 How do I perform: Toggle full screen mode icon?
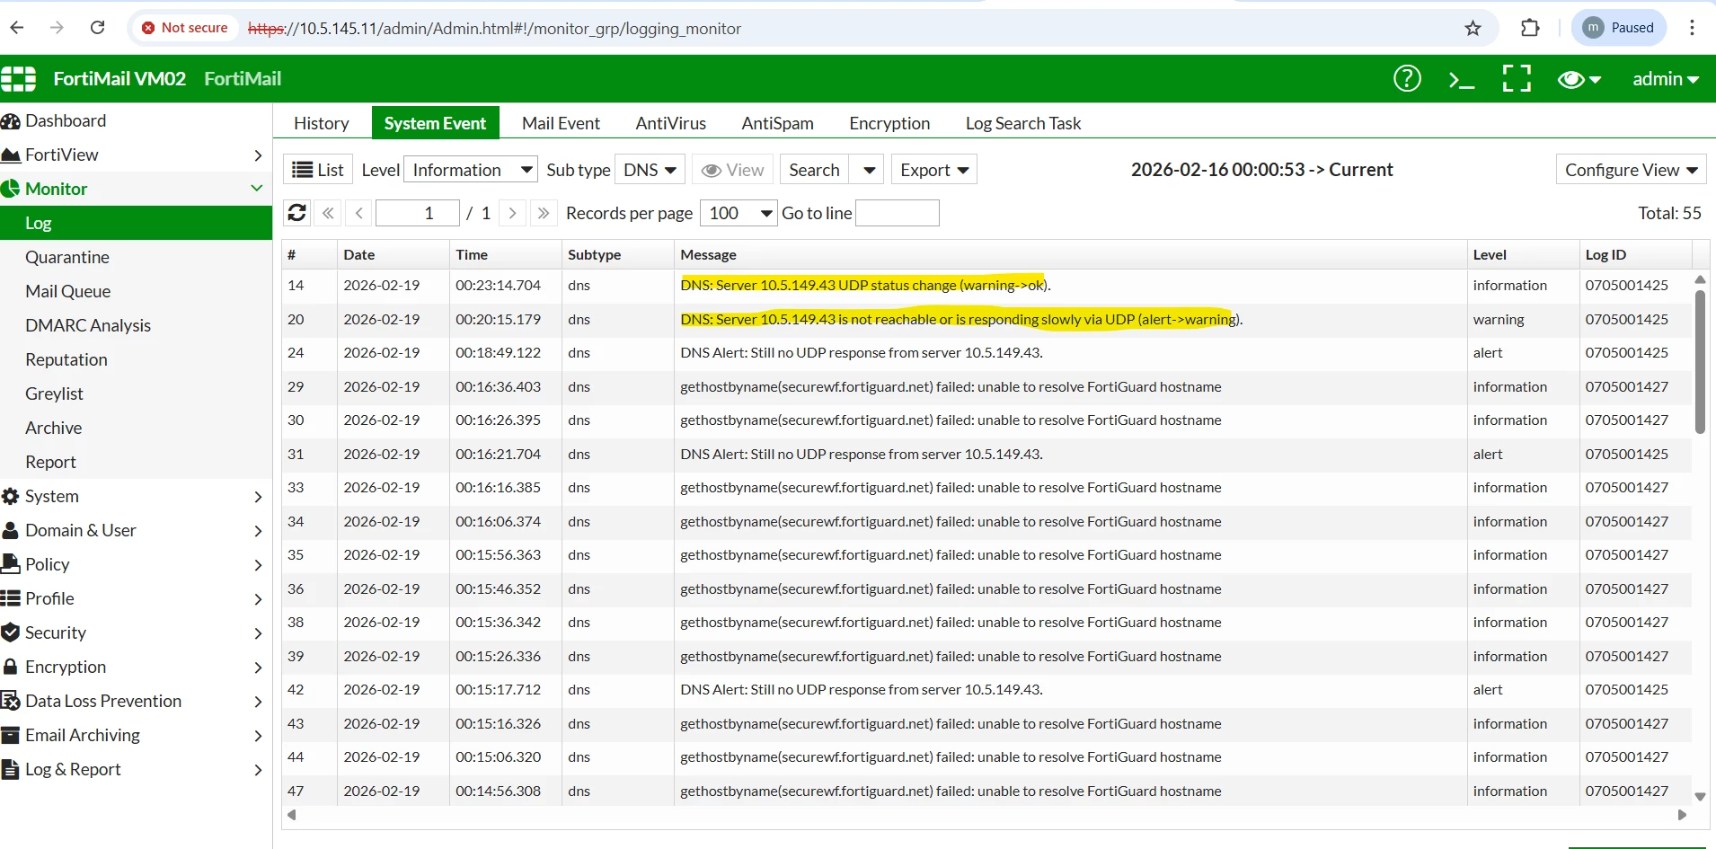pos(1517,79)
